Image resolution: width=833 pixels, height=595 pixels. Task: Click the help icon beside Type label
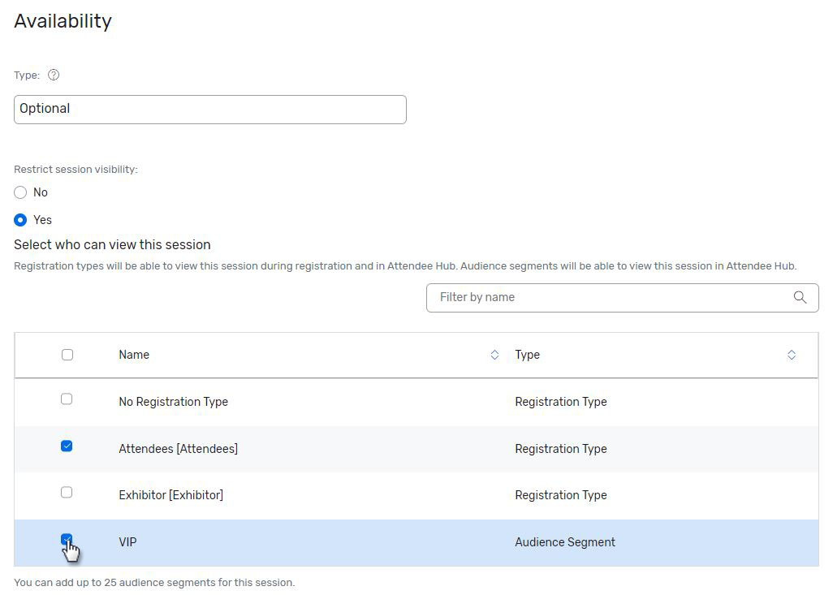coord(54,75)
